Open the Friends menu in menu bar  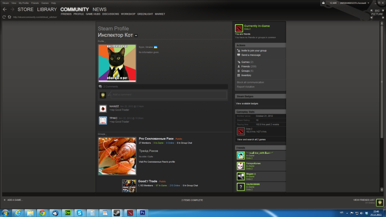pyautogui.click(x=35, y=3)
